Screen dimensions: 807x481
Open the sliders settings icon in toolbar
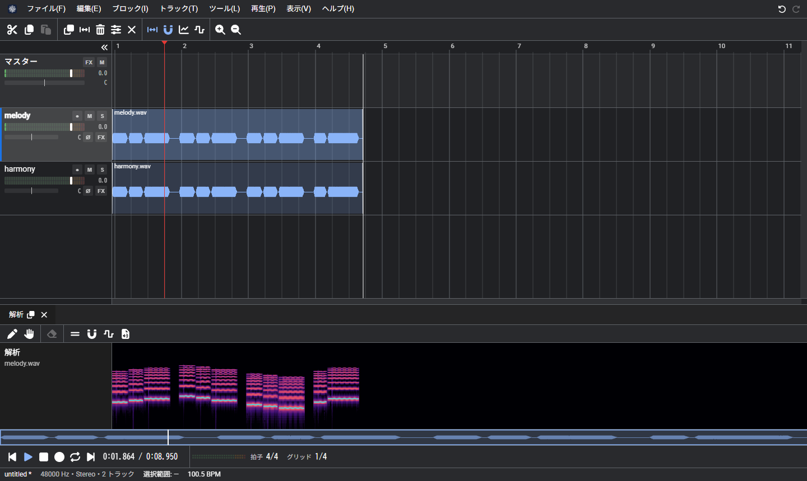tap(116, 30)
